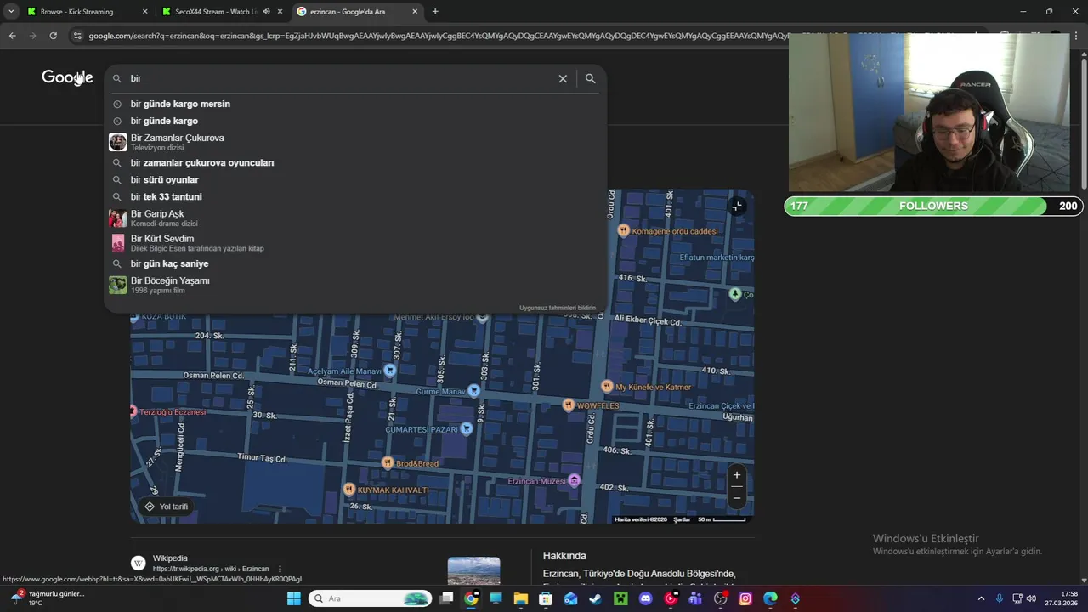Zoom in on the map
This screenshot has width=1088, height=612.
click(x=737, y=475)
